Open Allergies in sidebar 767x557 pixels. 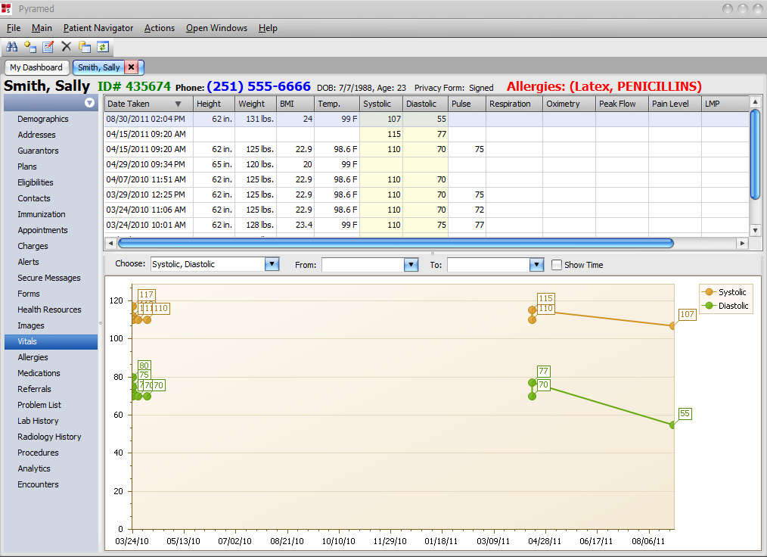pyautogui.click(x=33, y=357)
